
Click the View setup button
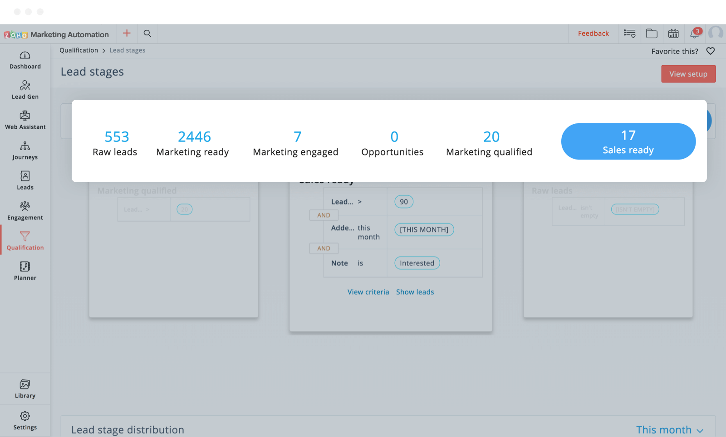(x=688, y=74)
